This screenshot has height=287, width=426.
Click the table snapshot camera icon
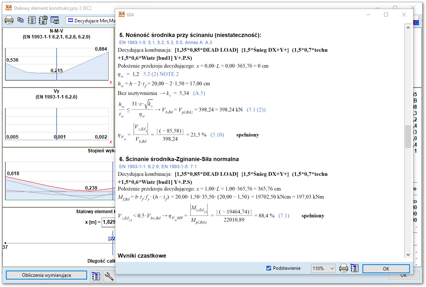[x=55, y=20]
